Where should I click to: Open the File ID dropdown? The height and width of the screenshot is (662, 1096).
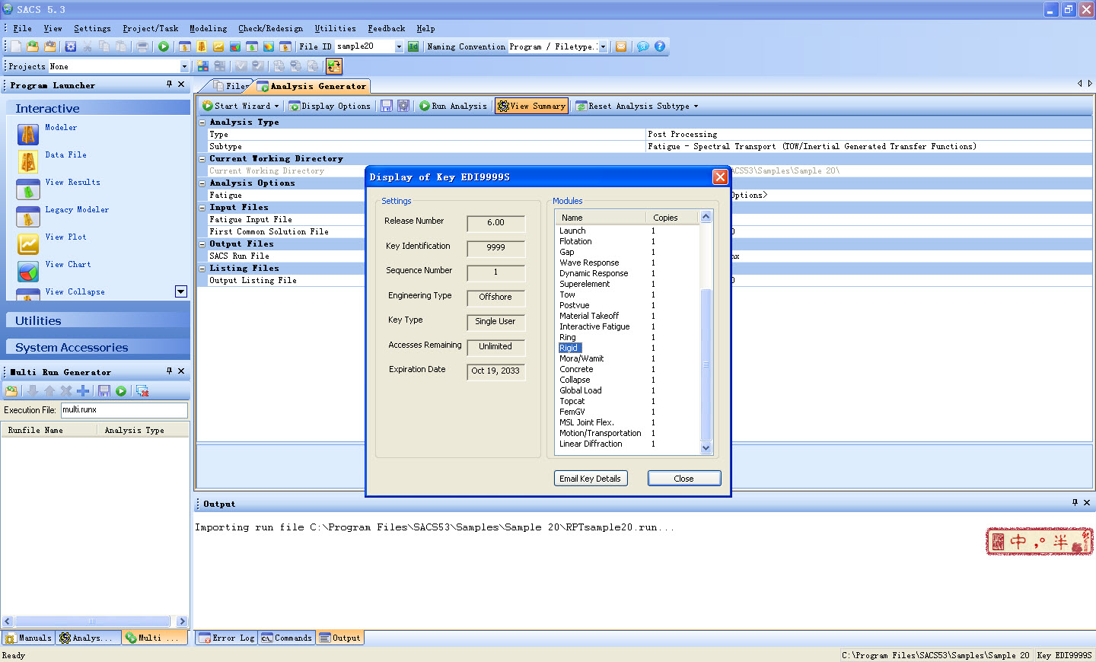pyautogui.click(x=399, y=46)
